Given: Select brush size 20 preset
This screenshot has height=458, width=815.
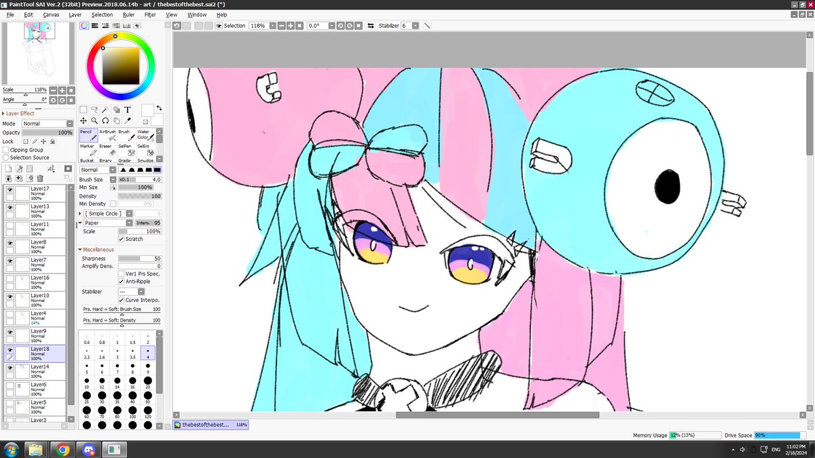Looking at the screenshot, I should coord(148,382).
